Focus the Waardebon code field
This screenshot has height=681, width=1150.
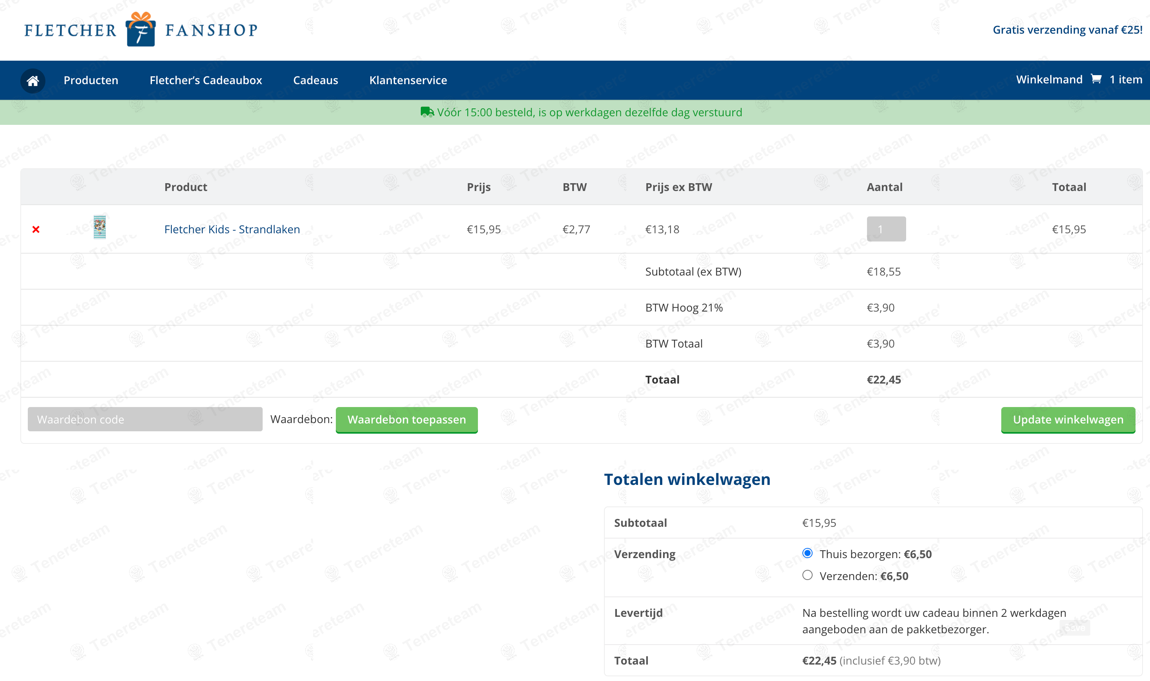pyautogui.click(x=145, y=420)
